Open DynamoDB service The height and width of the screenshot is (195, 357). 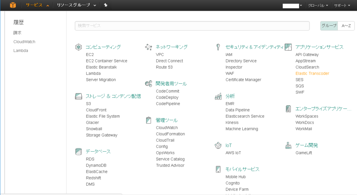(96, 166)
